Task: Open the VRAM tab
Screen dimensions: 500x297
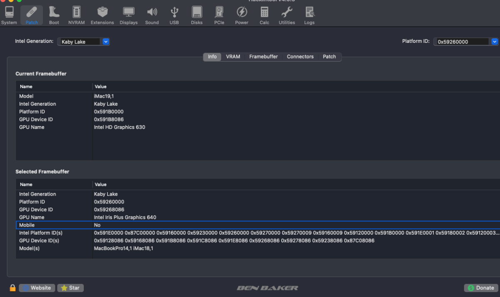Action: tap(233, 57)
